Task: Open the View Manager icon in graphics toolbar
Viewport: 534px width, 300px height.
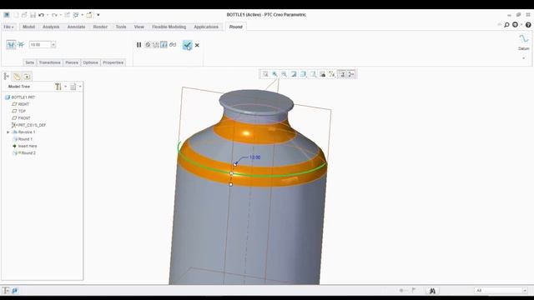Action: (322, 74)
